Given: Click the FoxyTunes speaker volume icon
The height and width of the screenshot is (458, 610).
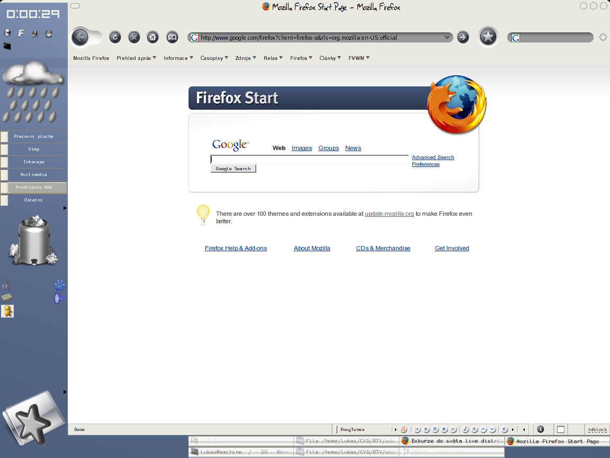Looking at the screenshot, I should pyautogui.click(x=505, y=429).
